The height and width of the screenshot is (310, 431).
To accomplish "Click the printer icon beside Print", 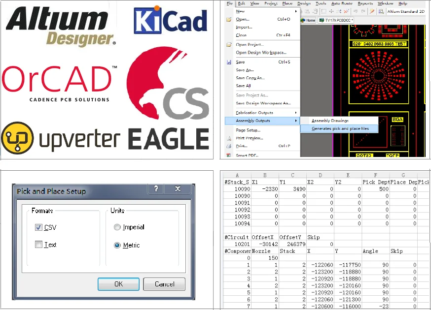I will [x=229, y=146].
